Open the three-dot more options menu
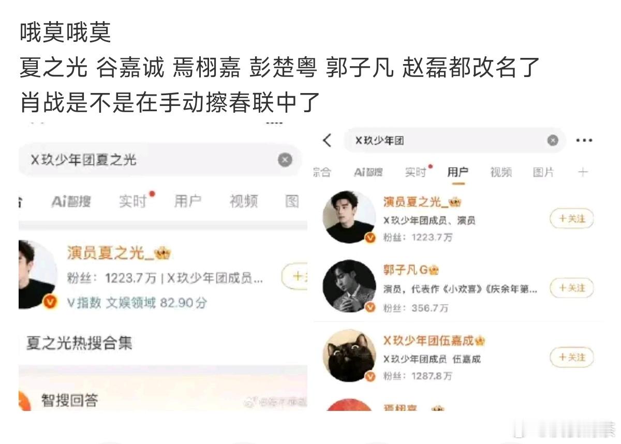This screenshot has height=444, width=621. pos(584,141)
